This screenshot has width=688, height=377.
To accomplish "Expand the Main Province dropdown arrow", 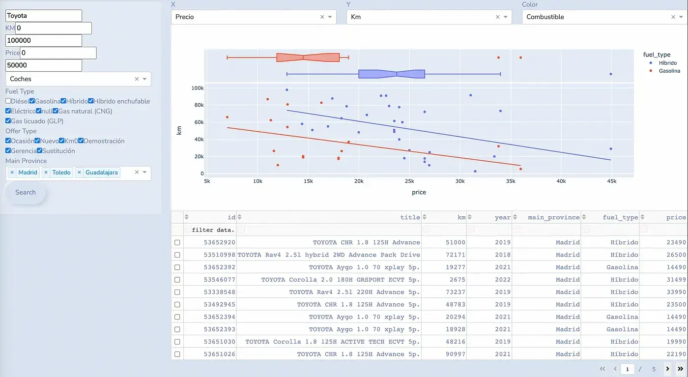I will [x=144, y=172].
